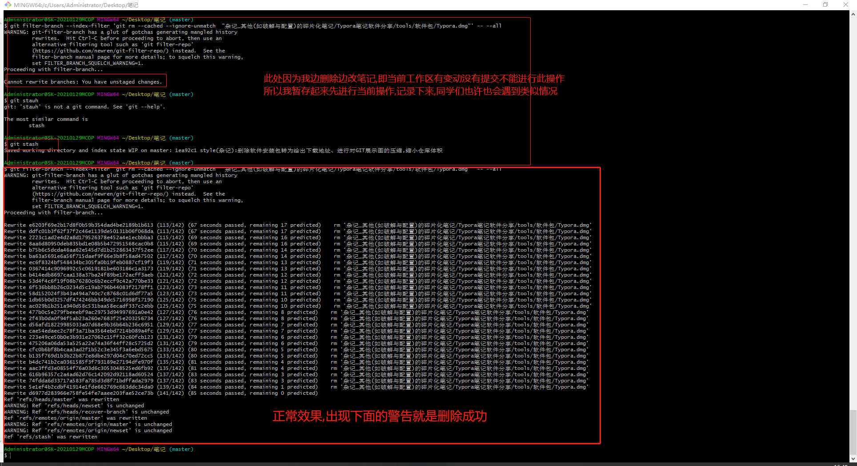Select the 'Cannot rewrite branches' error message
Screen dimensions: 857x466
click(x=84, y=82)
